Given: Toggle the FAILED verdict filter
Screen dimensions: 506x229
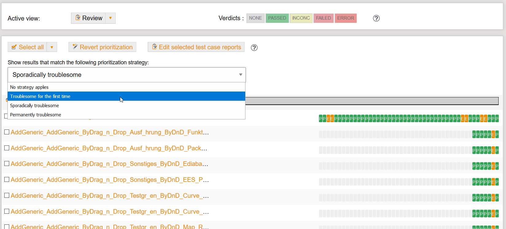Looking at the screenshot, I should point(323,18).
